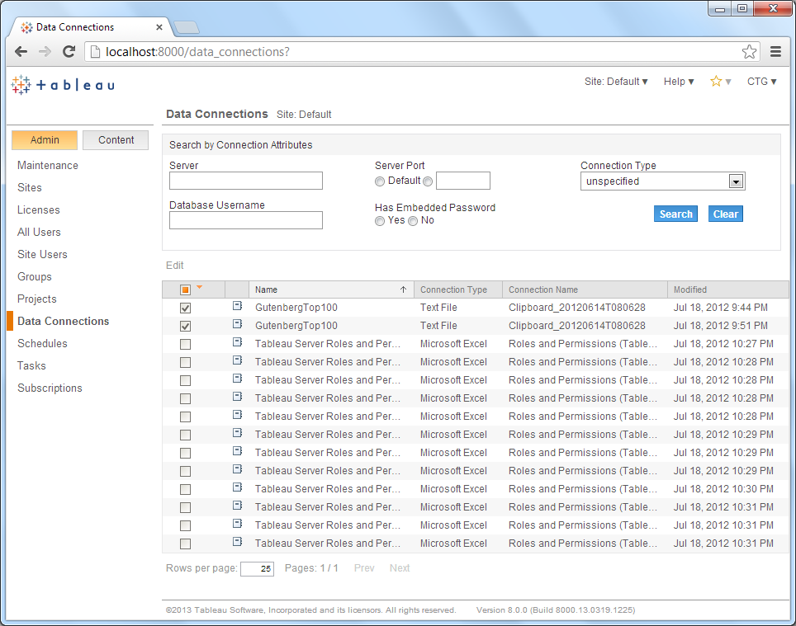
Task: Choose Yes for Has Embedded Password
Action: pyautogui.click(x=380, y=220)
